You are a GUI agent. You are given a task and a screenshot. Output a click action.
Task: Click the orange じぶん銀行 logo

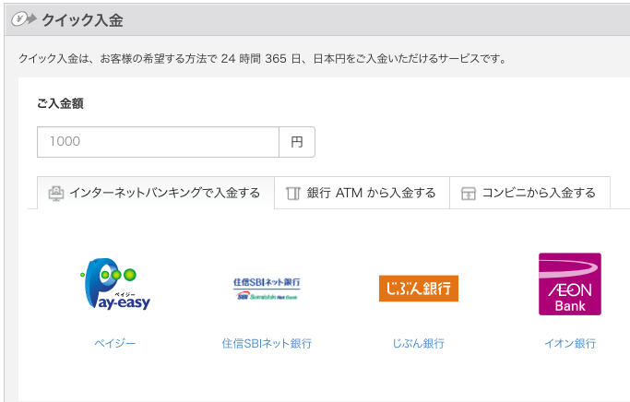(x=419, y=289)
